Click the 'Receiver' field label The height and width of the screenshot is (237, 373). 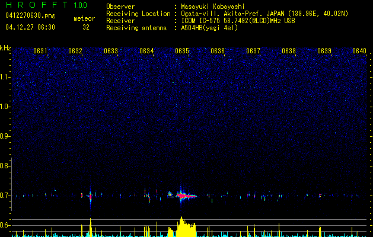pyautogui.click(x=120, y=21)
